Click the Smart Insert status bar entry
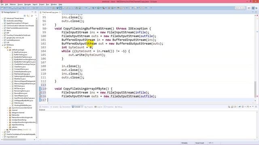 [200, 143]
